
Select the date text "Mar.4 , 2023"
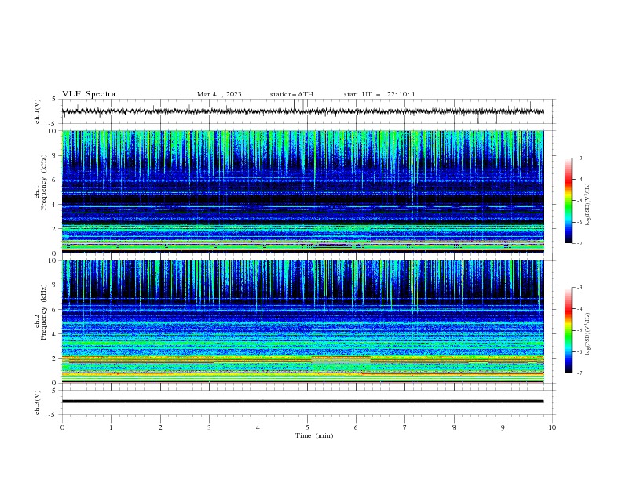point(219,94)
